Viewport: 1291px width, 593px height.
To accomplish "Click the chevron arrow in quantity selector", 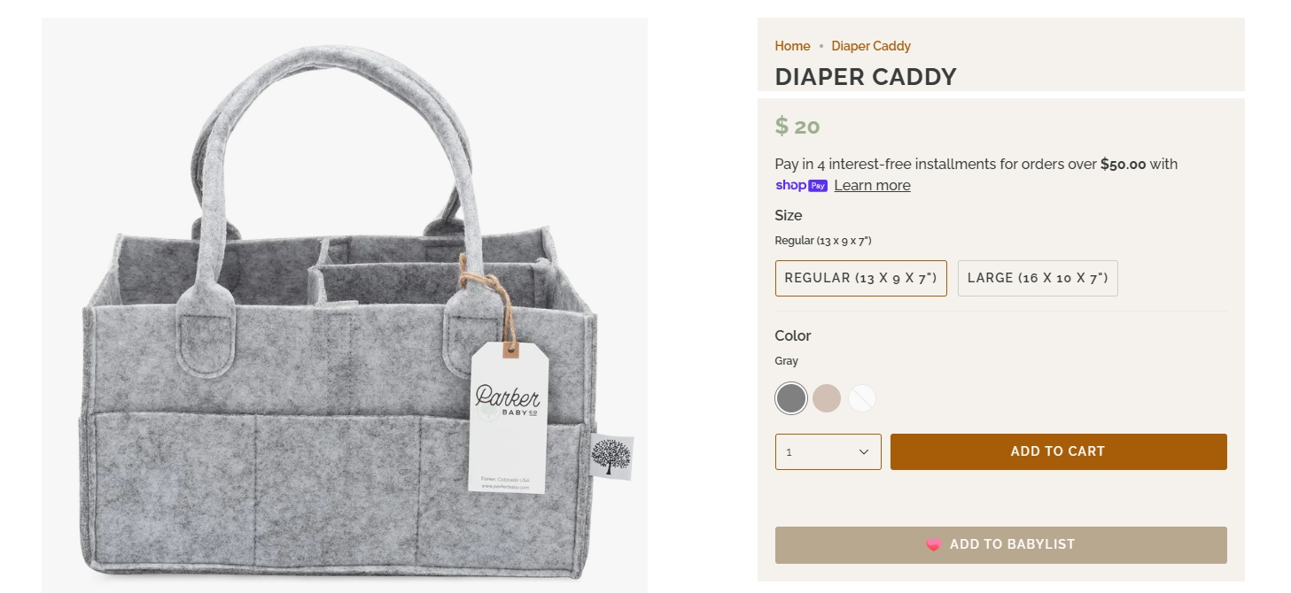I will point(864,452).
